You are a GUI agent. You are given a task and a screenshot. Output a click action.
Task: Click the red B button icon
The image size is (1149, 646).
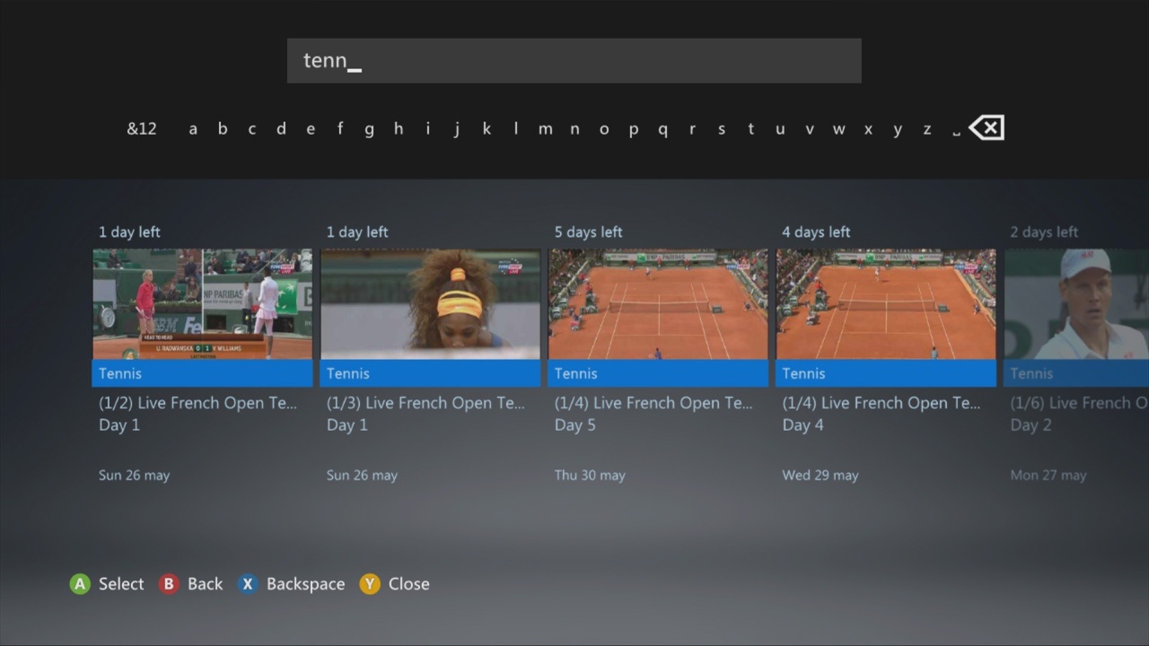pyautogui.click(x=168, y=584)
